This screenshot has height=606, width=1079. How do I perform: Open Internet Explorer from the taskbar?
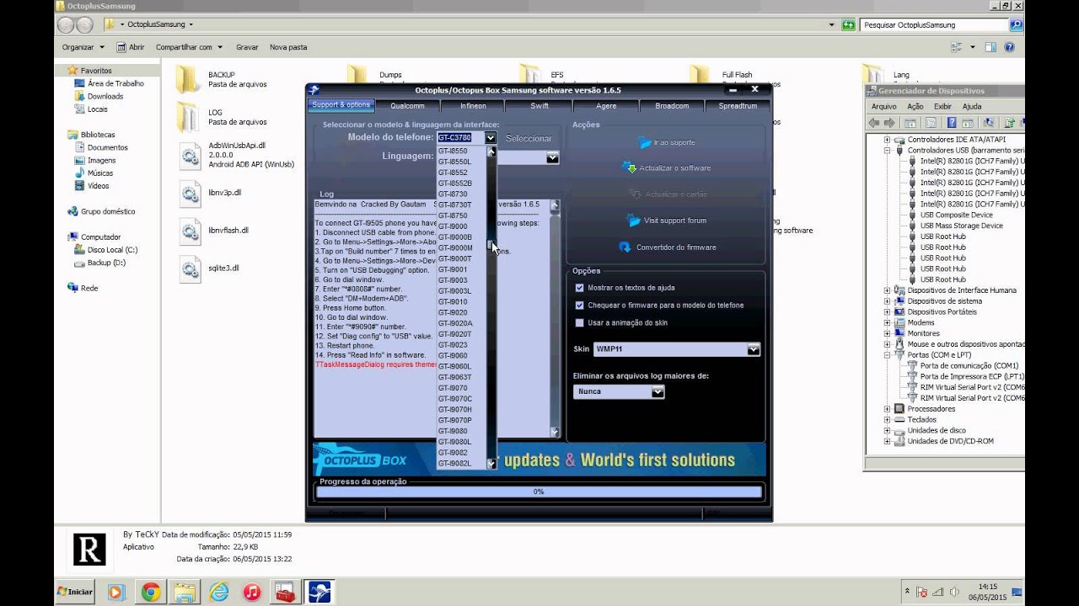[x=219, y=592]
